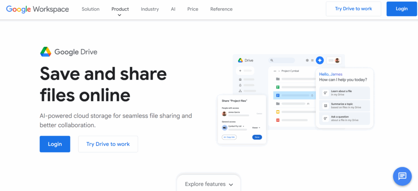The image size is (418, 191).
Task: Click the How can I help you today text
Action: pos(343,79)
